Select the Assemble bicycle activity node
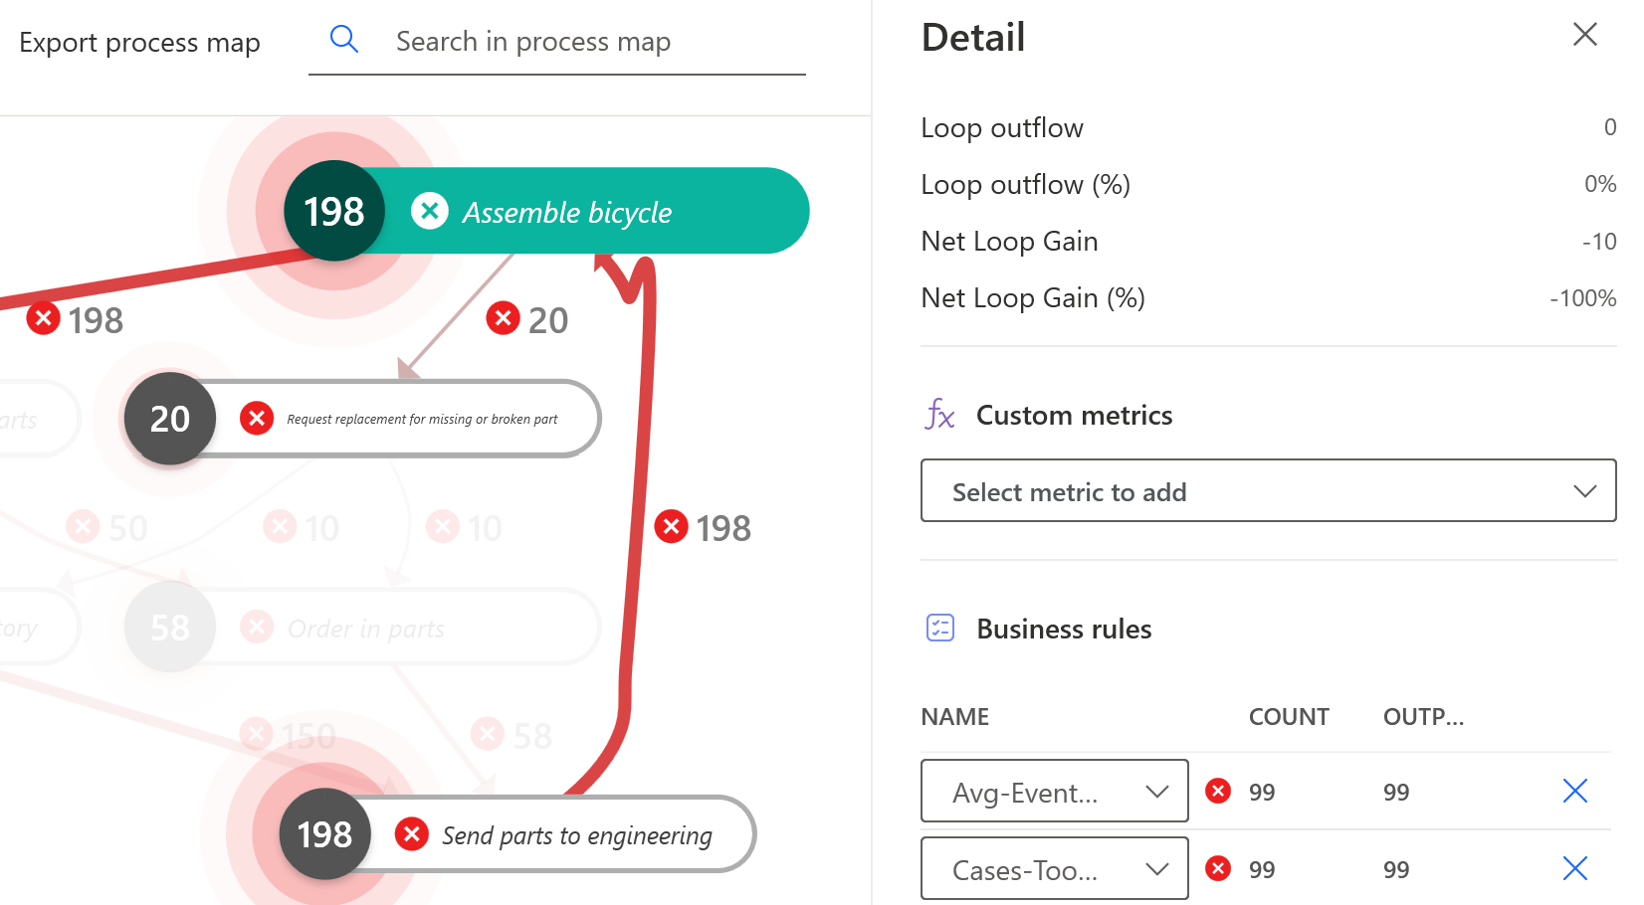 pyautogui.click(x=546, y=211)
